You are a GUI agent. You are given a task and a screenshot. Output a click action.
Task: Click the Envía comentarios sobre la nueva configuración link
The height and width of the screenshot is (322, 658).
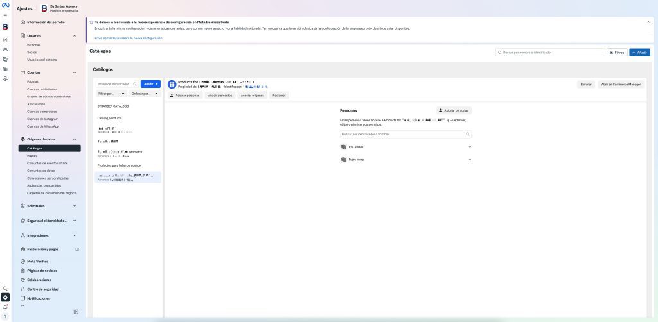tap(129, 38)
